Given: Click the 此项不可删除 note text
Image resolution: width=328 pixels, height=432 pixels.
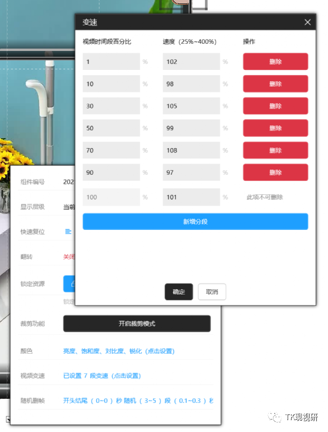Looking at the screenshot, I should tap(265, 197).
